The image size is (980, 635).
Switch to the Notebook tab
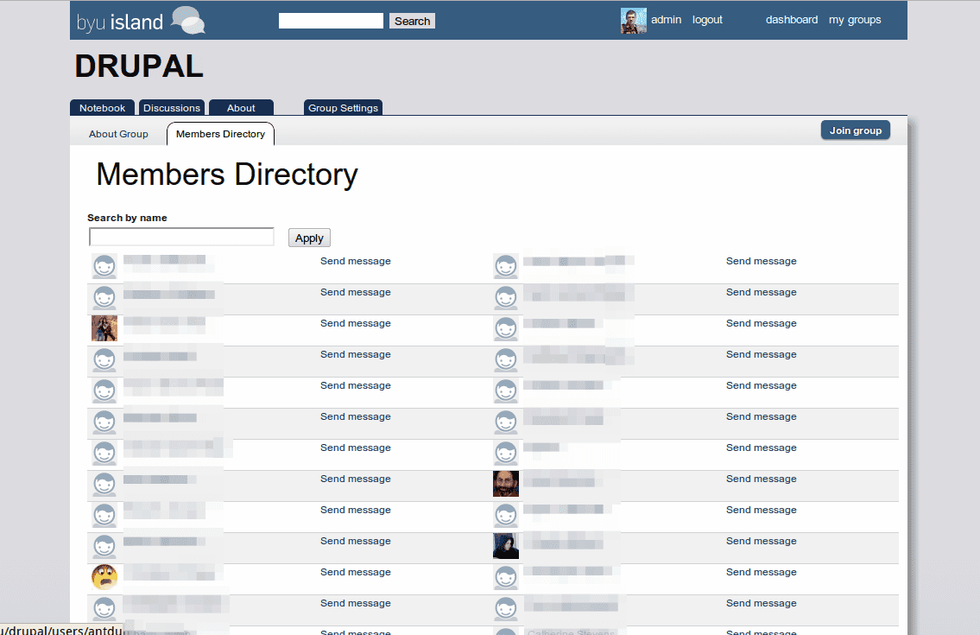(x=102, y=108)
